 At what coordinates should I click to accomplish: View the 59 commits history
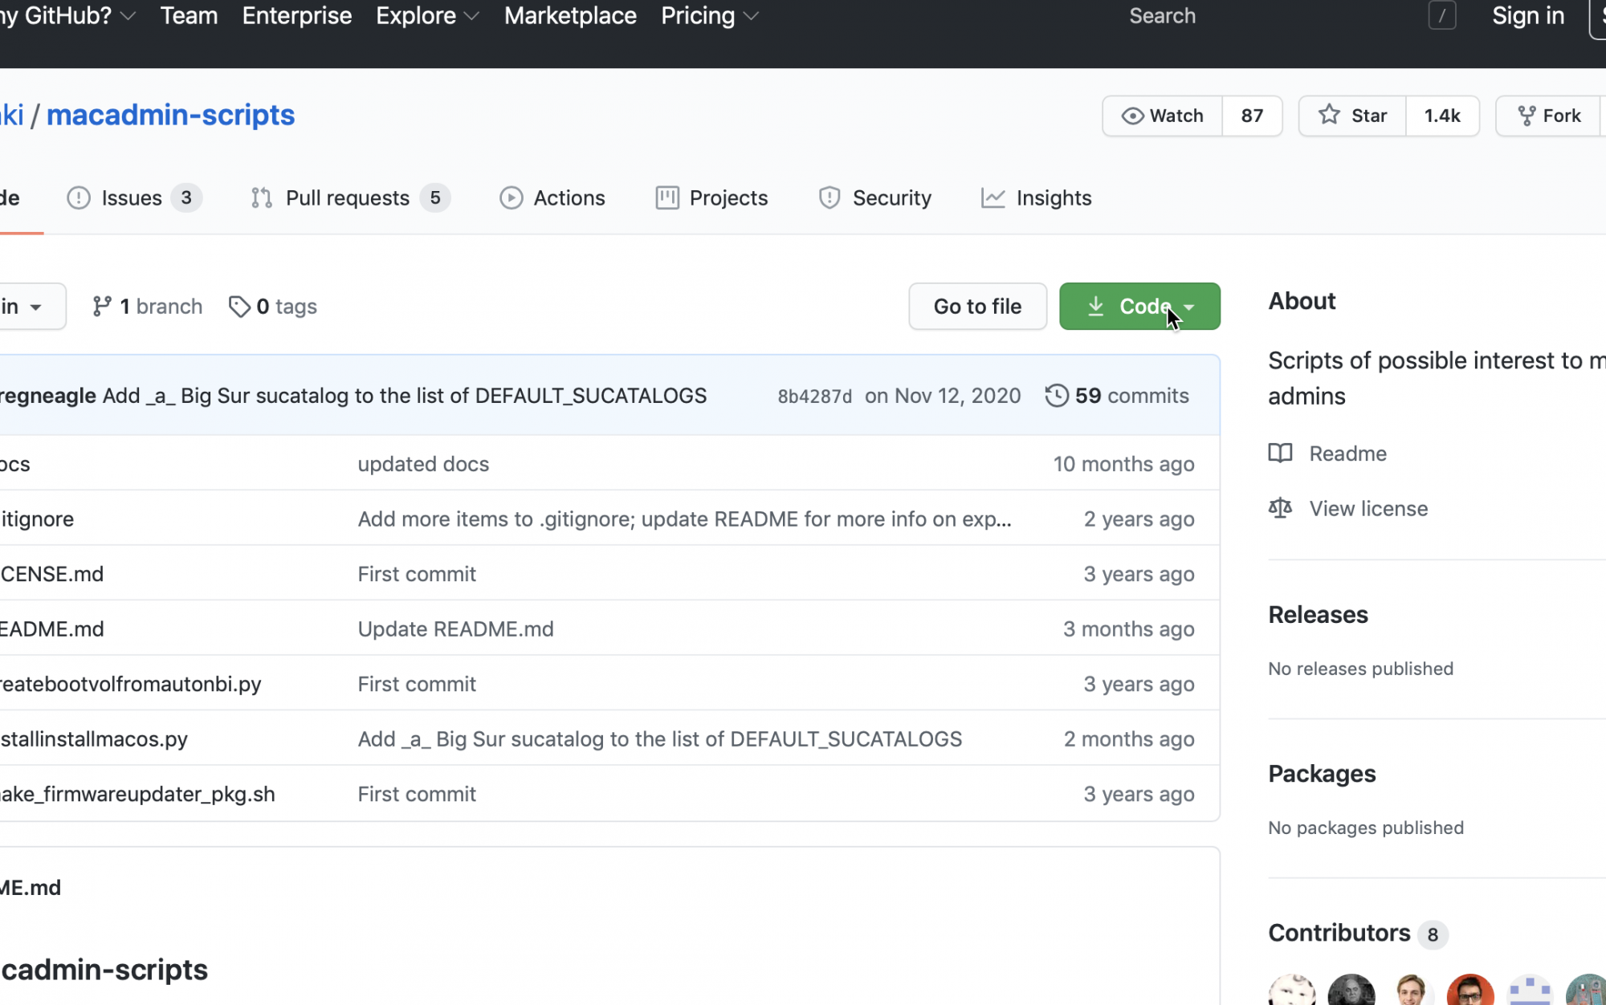[x=1117, y=396]
